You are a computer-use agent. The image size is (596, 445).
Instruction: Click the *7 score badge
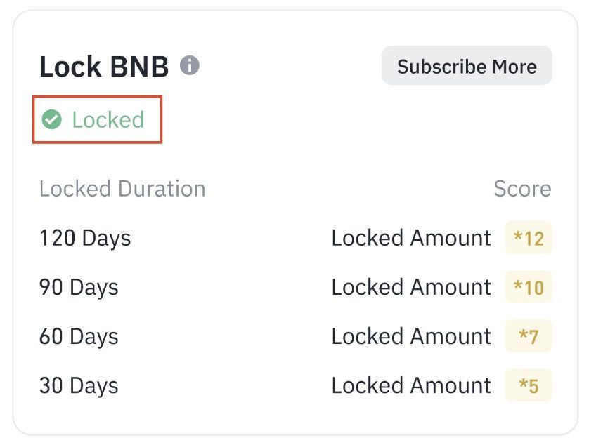point(529,336)
